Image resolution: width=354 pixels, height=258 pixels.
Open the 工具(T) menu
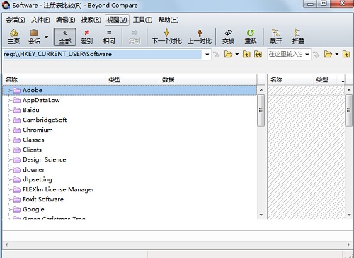[x=142, y=20]
